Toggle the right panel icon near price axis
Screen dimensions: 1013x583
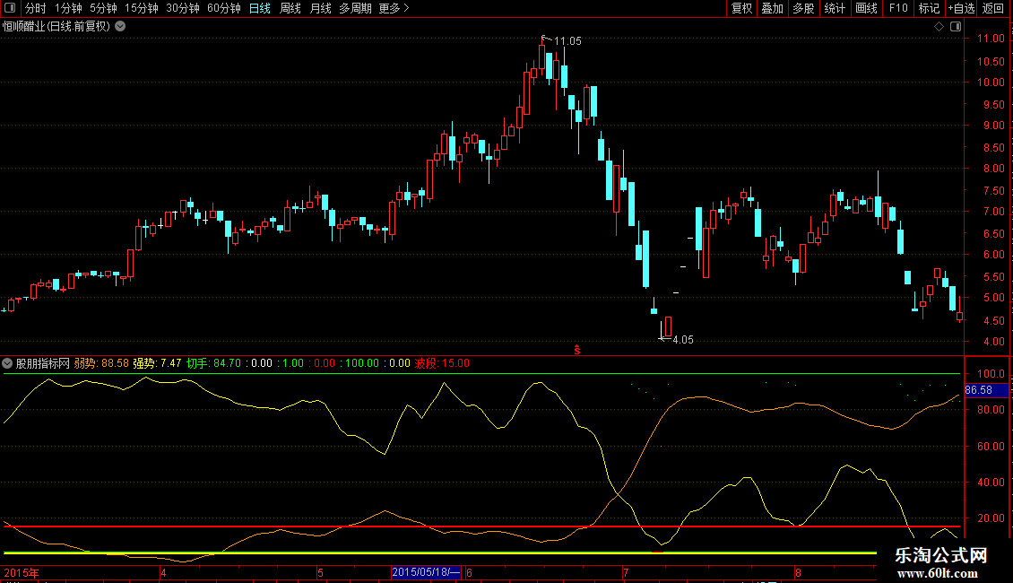pyautogui.click(x=956, y=27)
